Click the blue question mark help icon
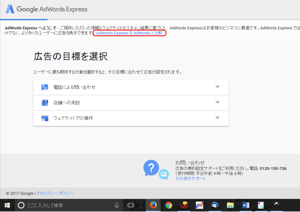The height and width of the screenshot is (212, 300). point(151,168)
